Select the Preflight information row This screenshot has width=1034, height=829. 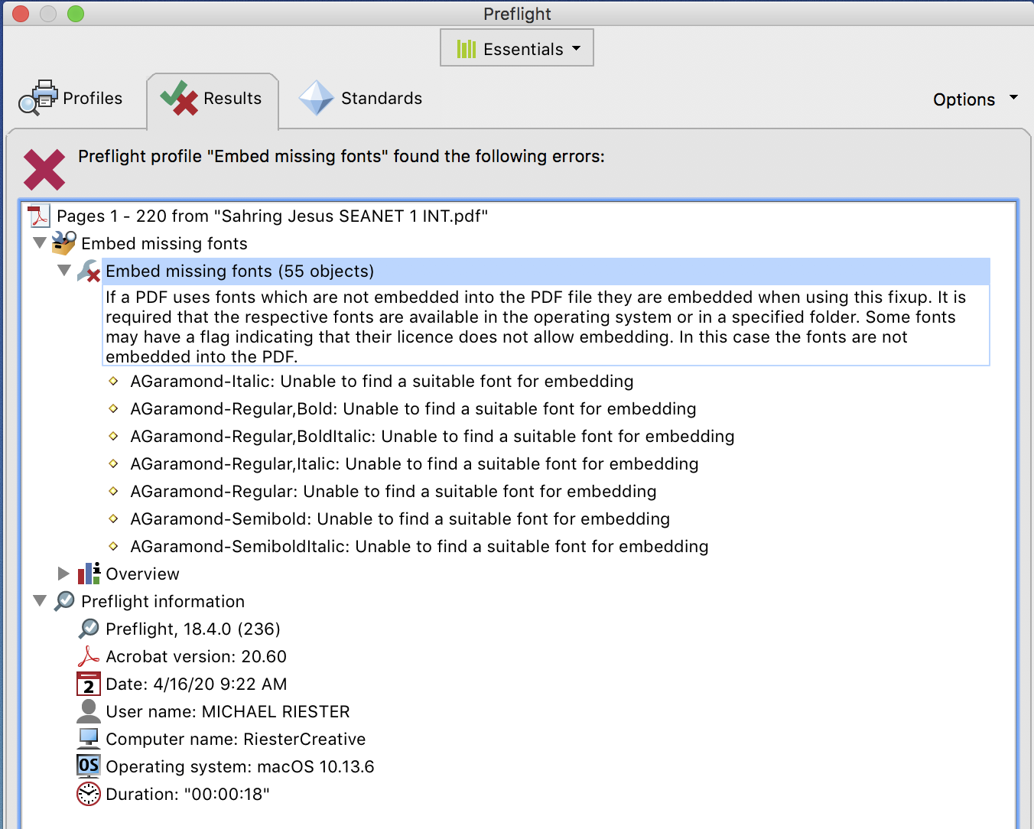163,601
